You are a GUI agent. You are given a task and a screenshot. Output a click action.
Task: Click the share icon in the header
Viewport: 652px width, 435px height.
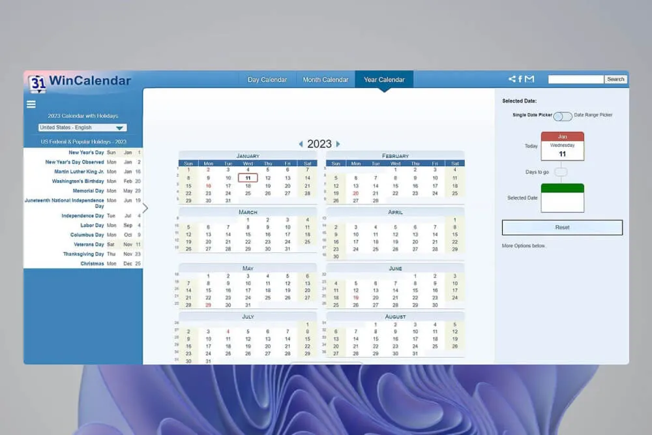tap(511, 78)
